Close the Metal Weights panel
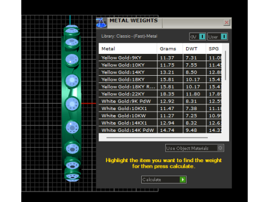This screenshot has width=269, height=202. click(x=226, y=22)
